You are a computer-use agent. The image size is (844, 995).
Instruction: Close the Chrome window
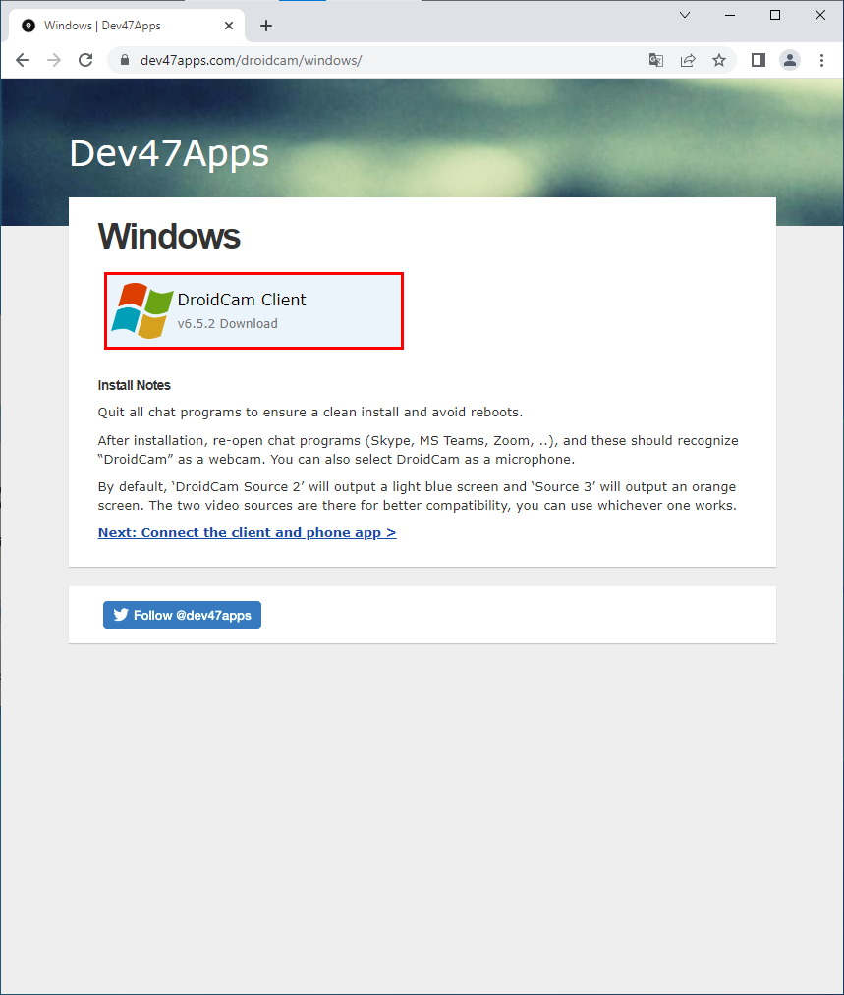[819, 15]
